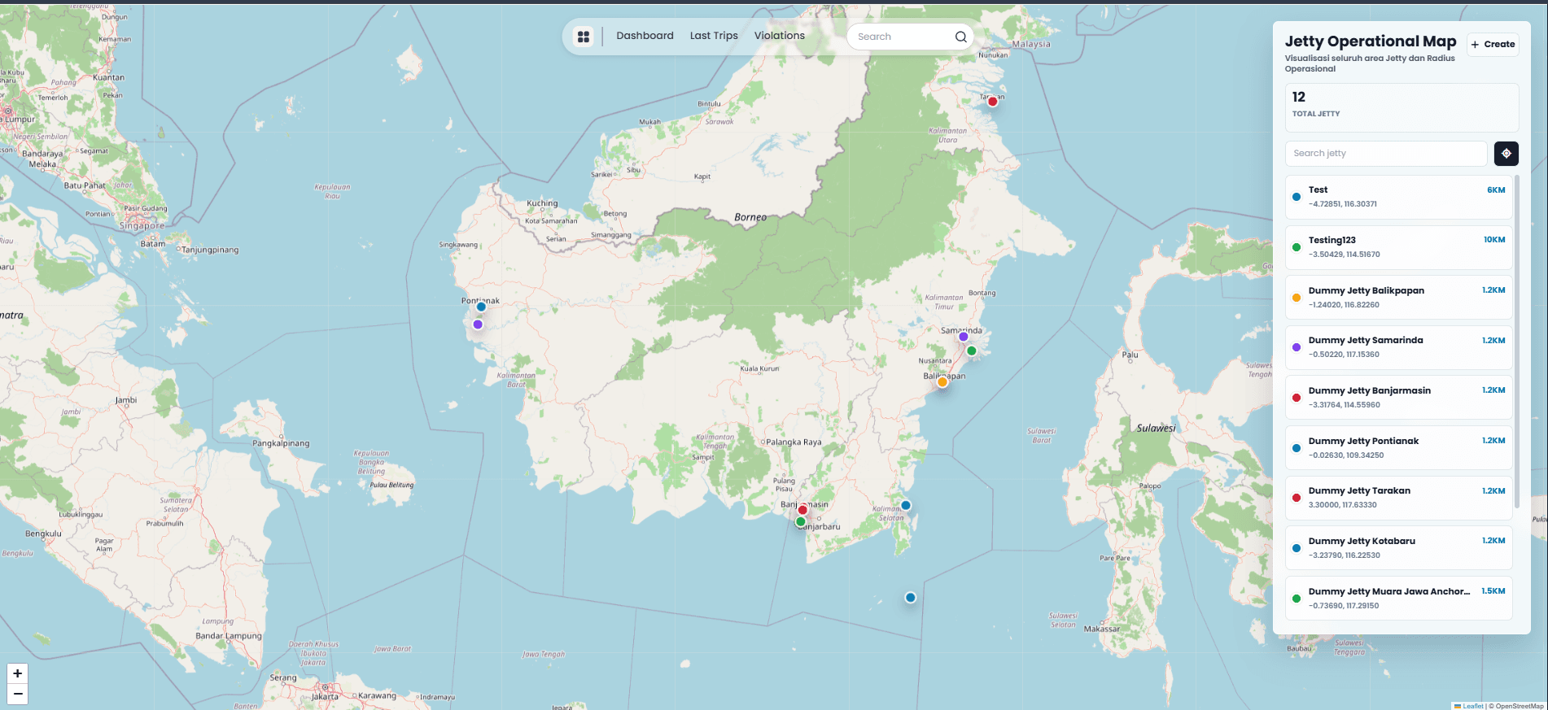Select the purple marker at Samarinda

[x=964, y=337]
